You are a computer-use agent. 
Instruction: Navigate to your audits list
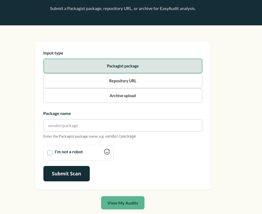pyautogui.click(x=123, y=203)
